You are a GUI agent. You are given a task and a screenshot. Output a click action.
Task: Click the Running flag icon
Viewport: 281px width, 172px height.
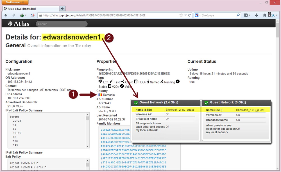[162, 82]
